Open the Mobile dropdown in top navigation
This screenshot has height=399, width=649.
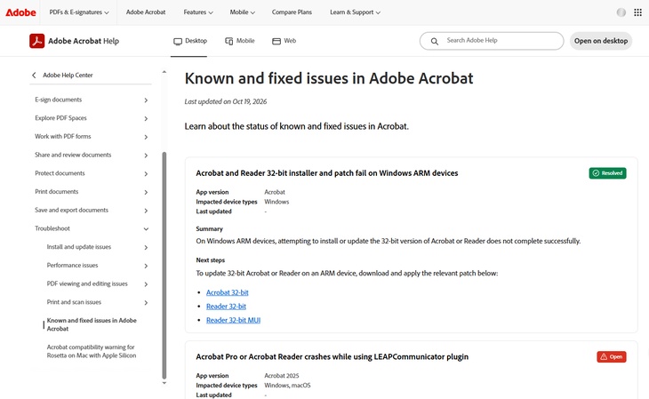click(x=243, y=12)
